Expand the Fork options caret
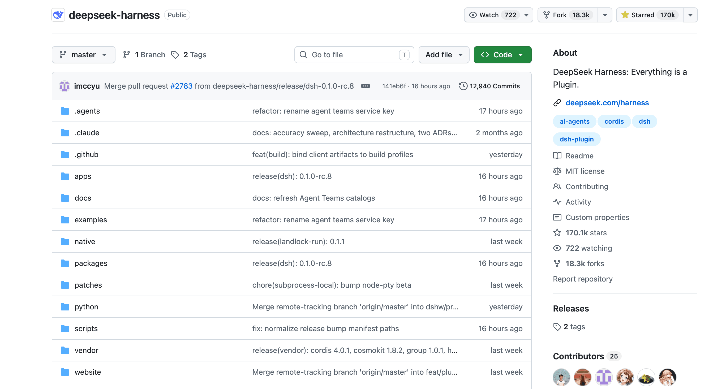Image resolution: width=713 pixels, height=389 pixels. [x=605, y=15]
